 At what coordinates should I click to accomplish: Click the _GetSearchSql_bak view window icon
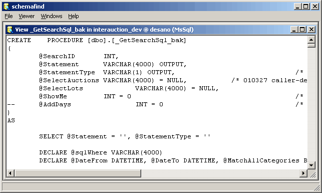(x=10, y=30)
